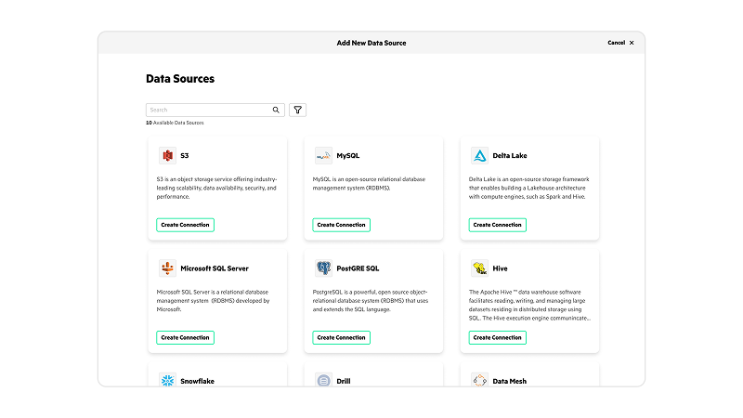743x418 pixels.
Task: Create Connection for Hive
Action: click(x=497, y=337)
